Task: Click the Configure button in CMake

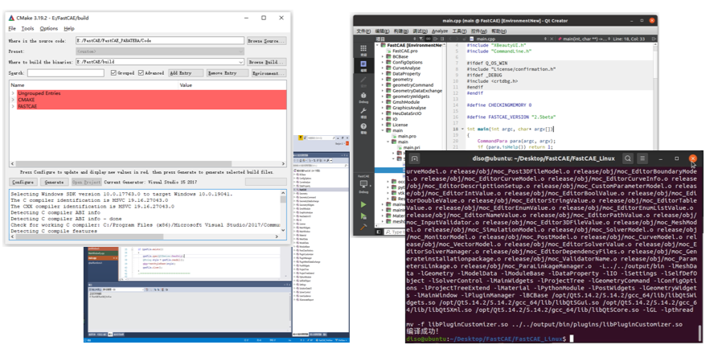Action: 23,182
